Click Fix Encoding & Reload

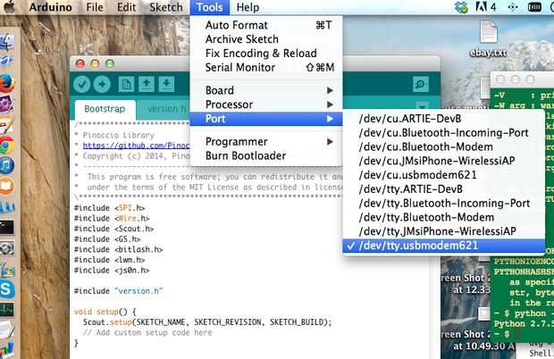pyautogui.click(x=266, y=54)
